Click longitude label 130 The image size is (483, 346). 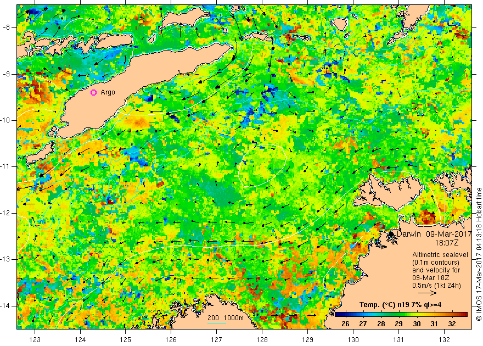(353, 339)
